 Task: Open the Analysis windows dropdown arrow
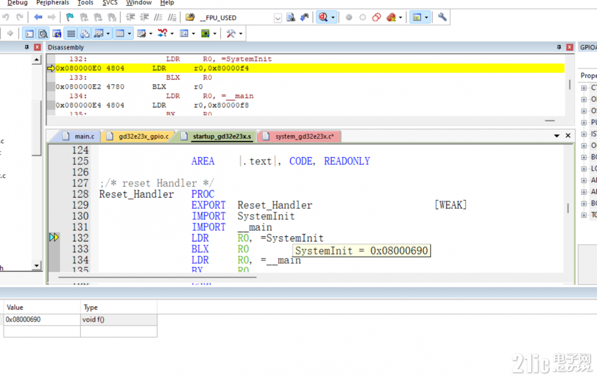point(172,34)
